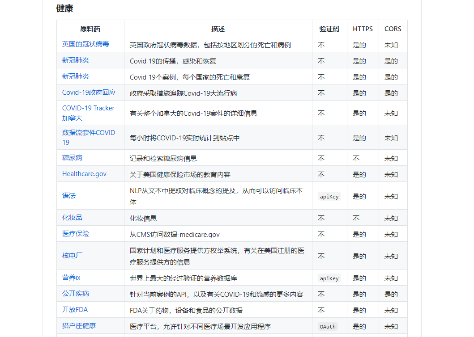This screenshot has width=474, height=337.
Task: Open the 英国的冠状病毒 link
Action: [85, 44]
